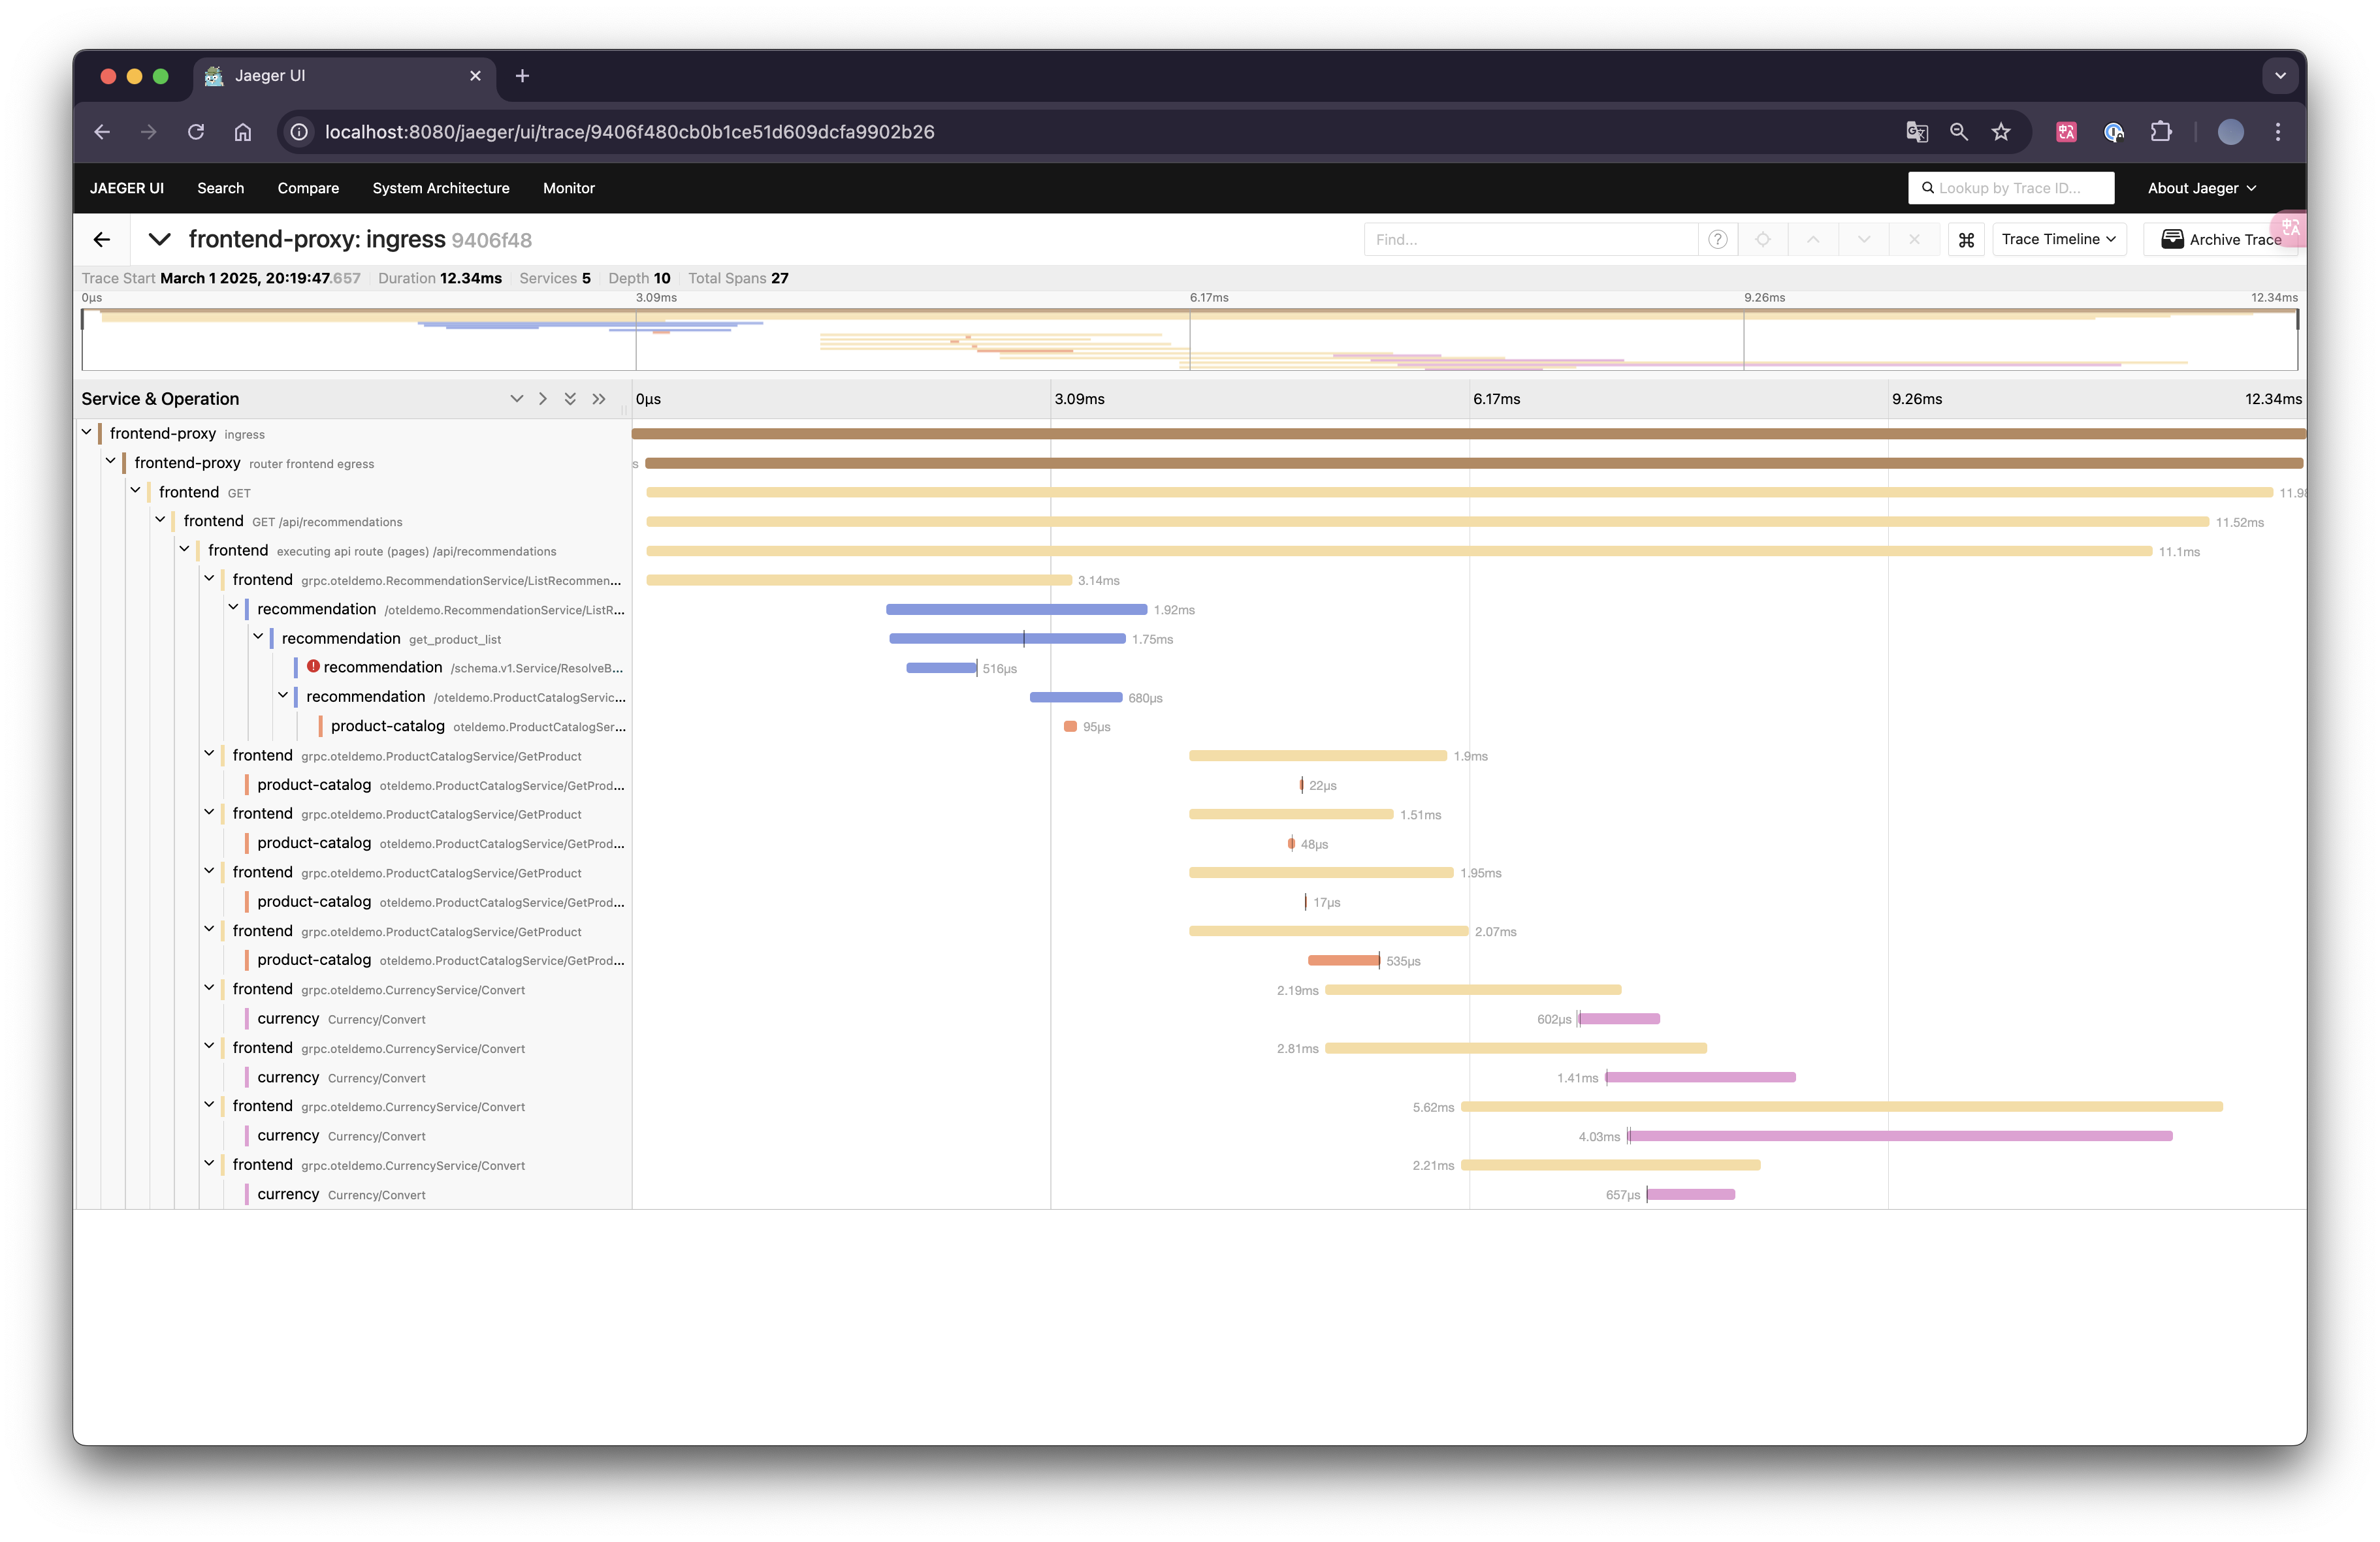Click the back arrow beside trace title
The image size is (2380, 1542).
101,240
